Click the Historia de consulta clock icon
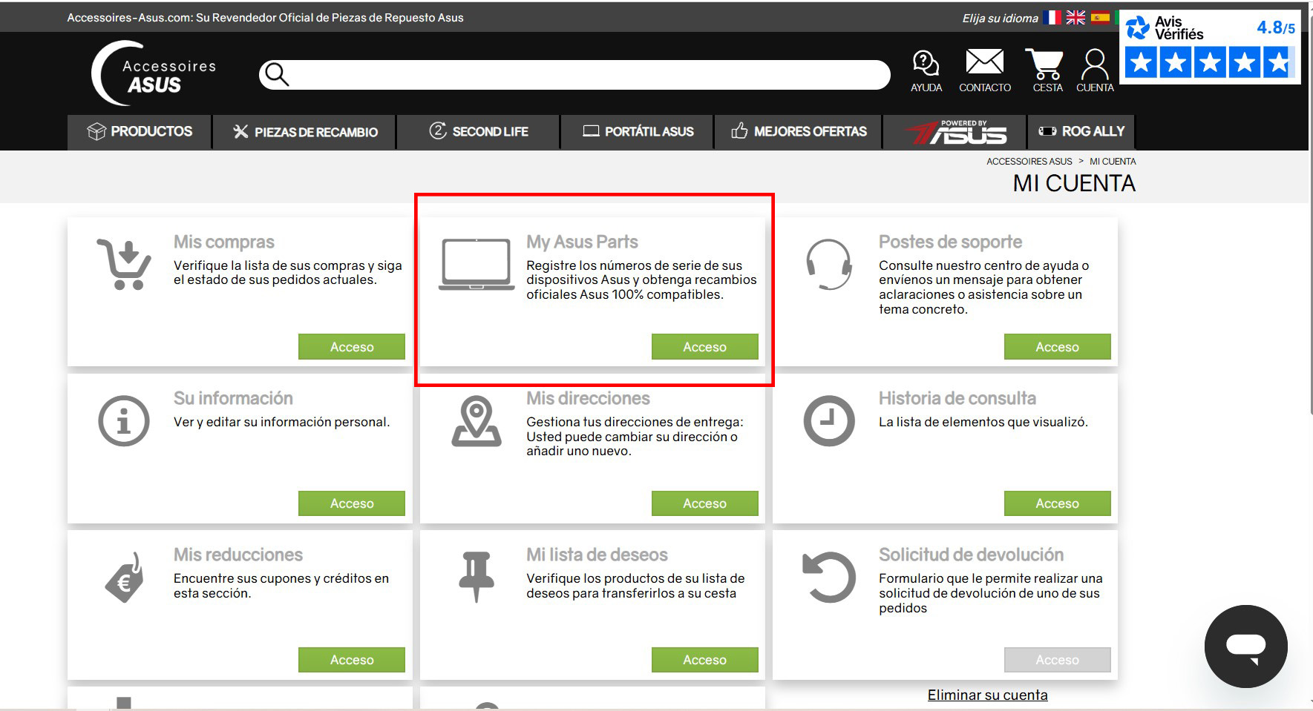The height and width of the screenshot is (711, 1313). [x=829, y=421]
